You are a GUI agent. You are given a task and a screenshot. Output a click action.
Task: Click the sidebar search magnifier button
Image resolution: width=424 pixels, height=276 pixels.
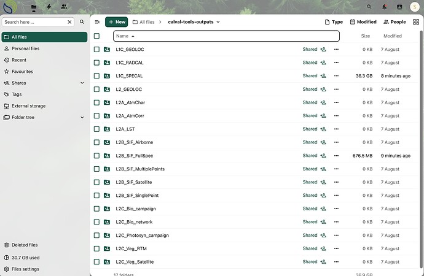[x=82, y=22]
